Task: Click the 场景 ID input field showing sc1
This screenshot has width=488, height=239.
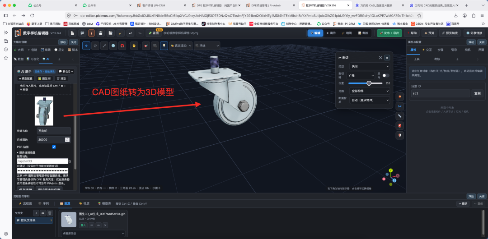Action: coord(441,93)
